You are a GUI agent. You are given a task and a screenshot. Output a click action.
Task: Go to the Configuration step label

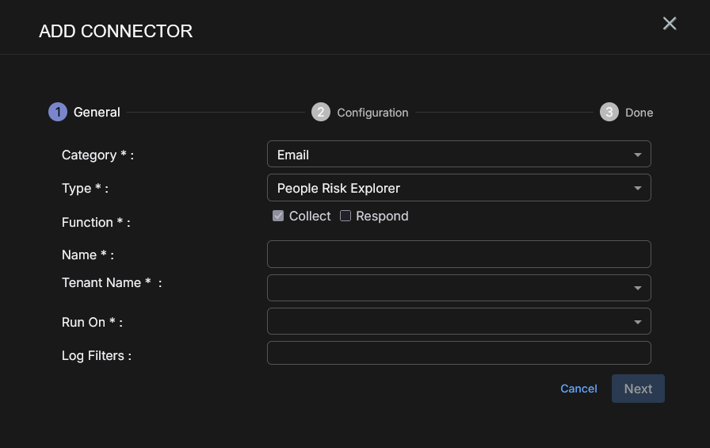pyautogui.click(x=372, y=113)
